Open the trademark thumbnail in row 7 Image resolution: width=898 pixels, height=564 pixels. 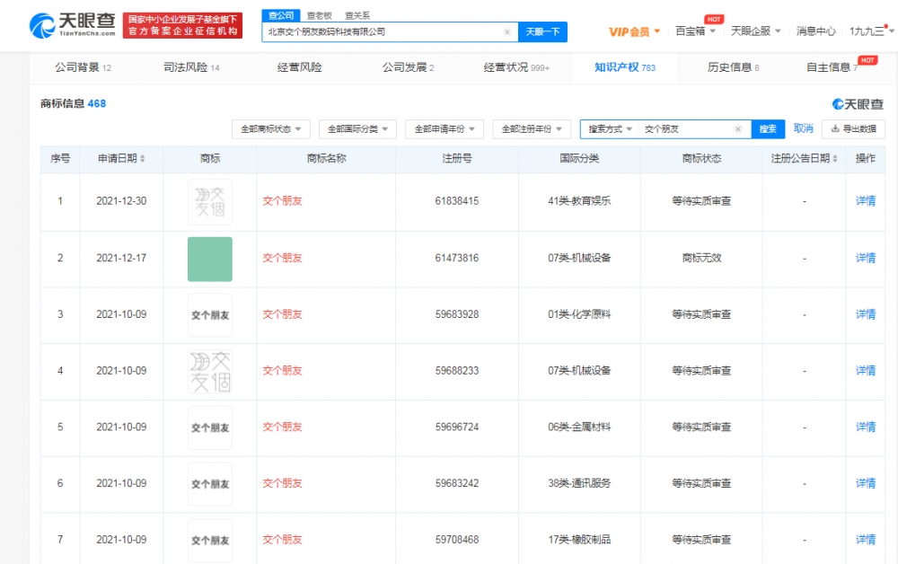point(210,540)
